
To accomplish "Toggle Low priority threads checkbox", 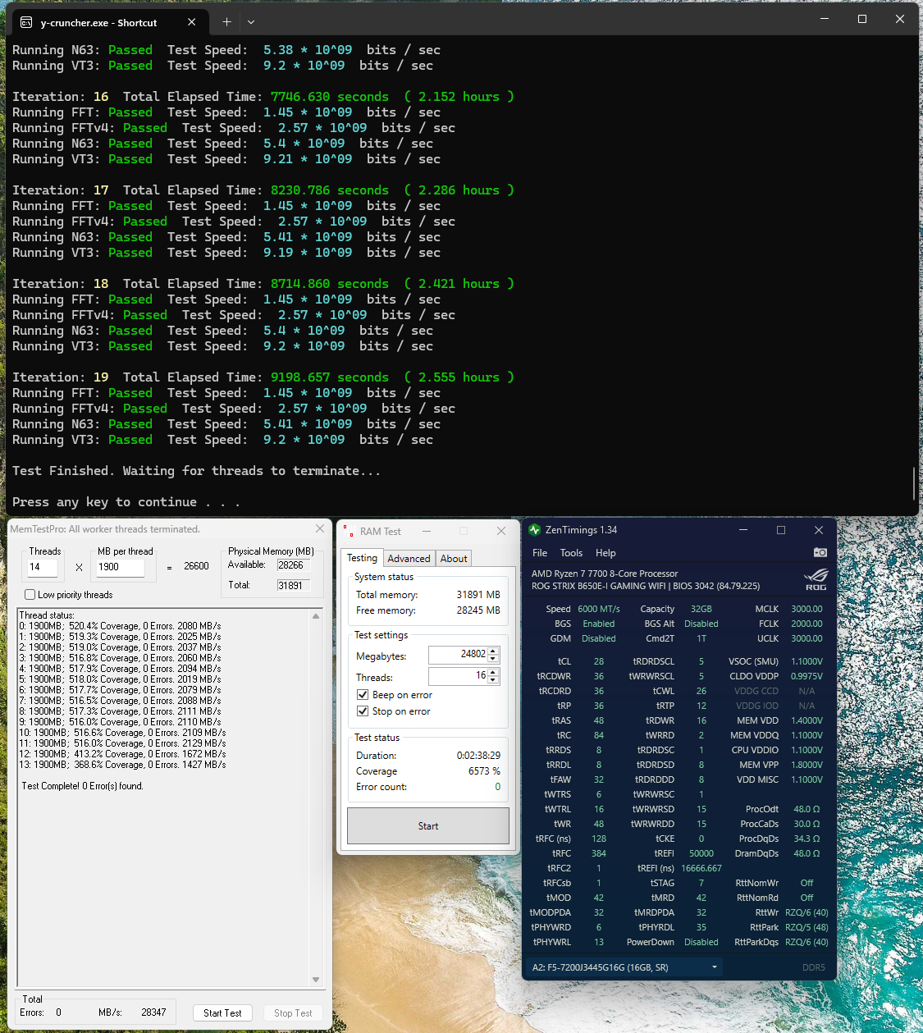I will [30, 595].
